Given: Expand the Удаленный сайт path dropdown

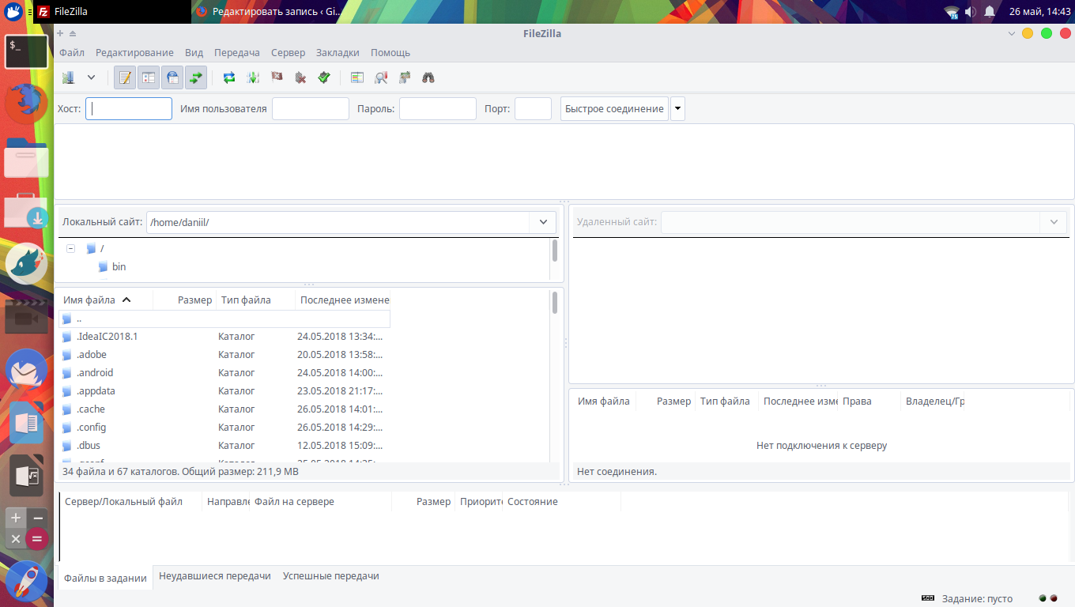Looking at the screenshot, I should coord(1054,222).
